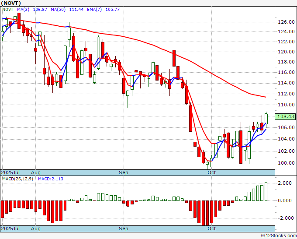The image size is (297, 239).
Task: Click Oct on the MACD panel axis
Action: 211,228
